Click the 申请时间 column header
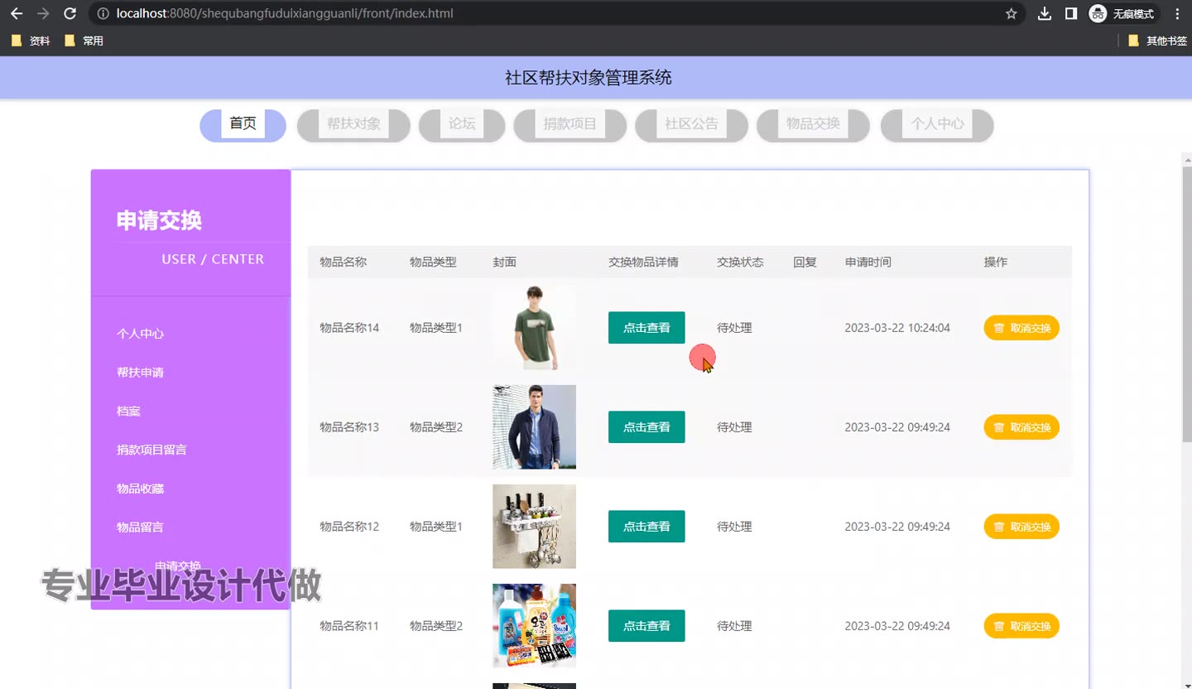This screenshot has height=689, width=1192. 868,262
